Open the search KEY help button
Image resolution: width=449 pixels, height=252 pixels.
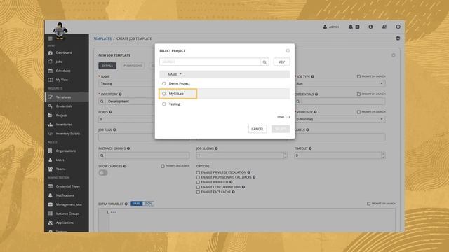tap(282, 62)
